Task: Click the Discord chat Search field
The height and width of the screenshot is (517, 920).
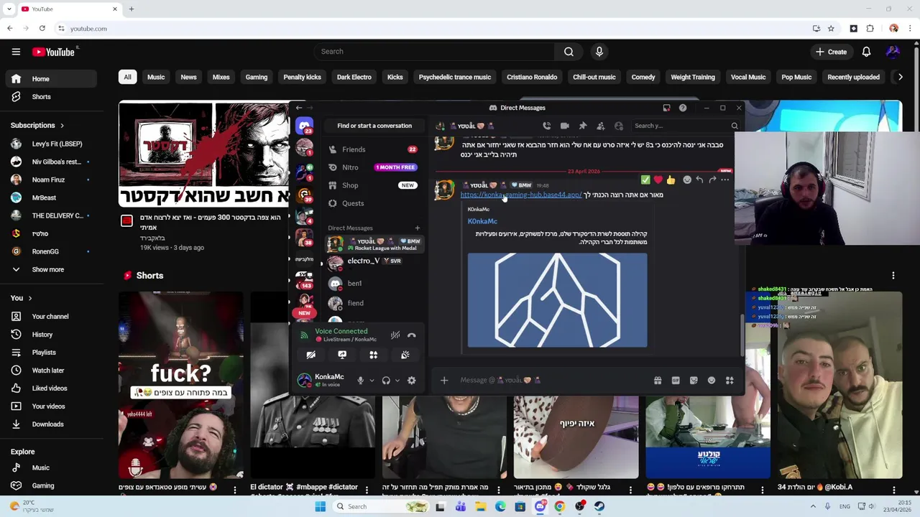Action: tap(685, 126)
